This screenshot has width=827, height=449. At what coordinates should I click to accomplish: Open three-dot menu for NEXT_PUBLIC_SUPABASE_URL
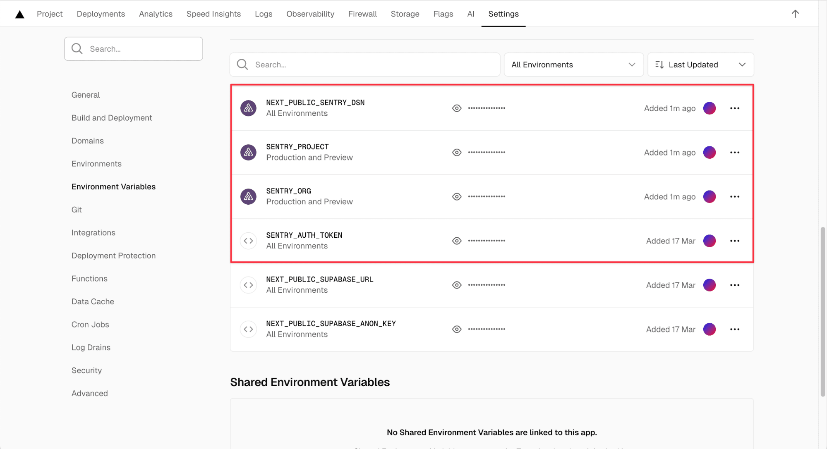click(735, 285)
